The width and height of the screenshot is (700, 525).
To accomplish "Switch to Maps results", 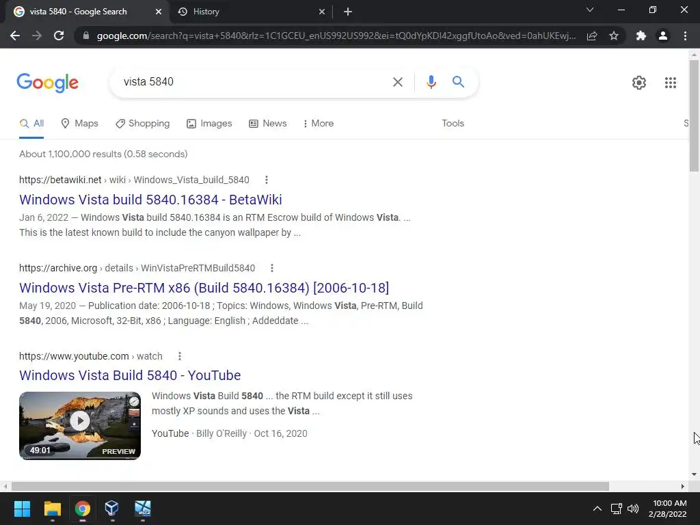I will 79,124.
